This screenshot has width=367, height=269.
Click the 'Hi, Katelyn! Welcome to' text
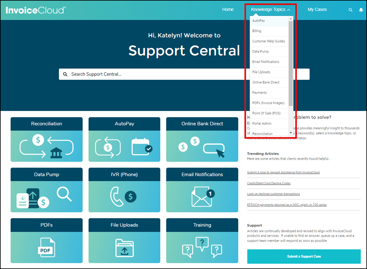tap(184, 35)
